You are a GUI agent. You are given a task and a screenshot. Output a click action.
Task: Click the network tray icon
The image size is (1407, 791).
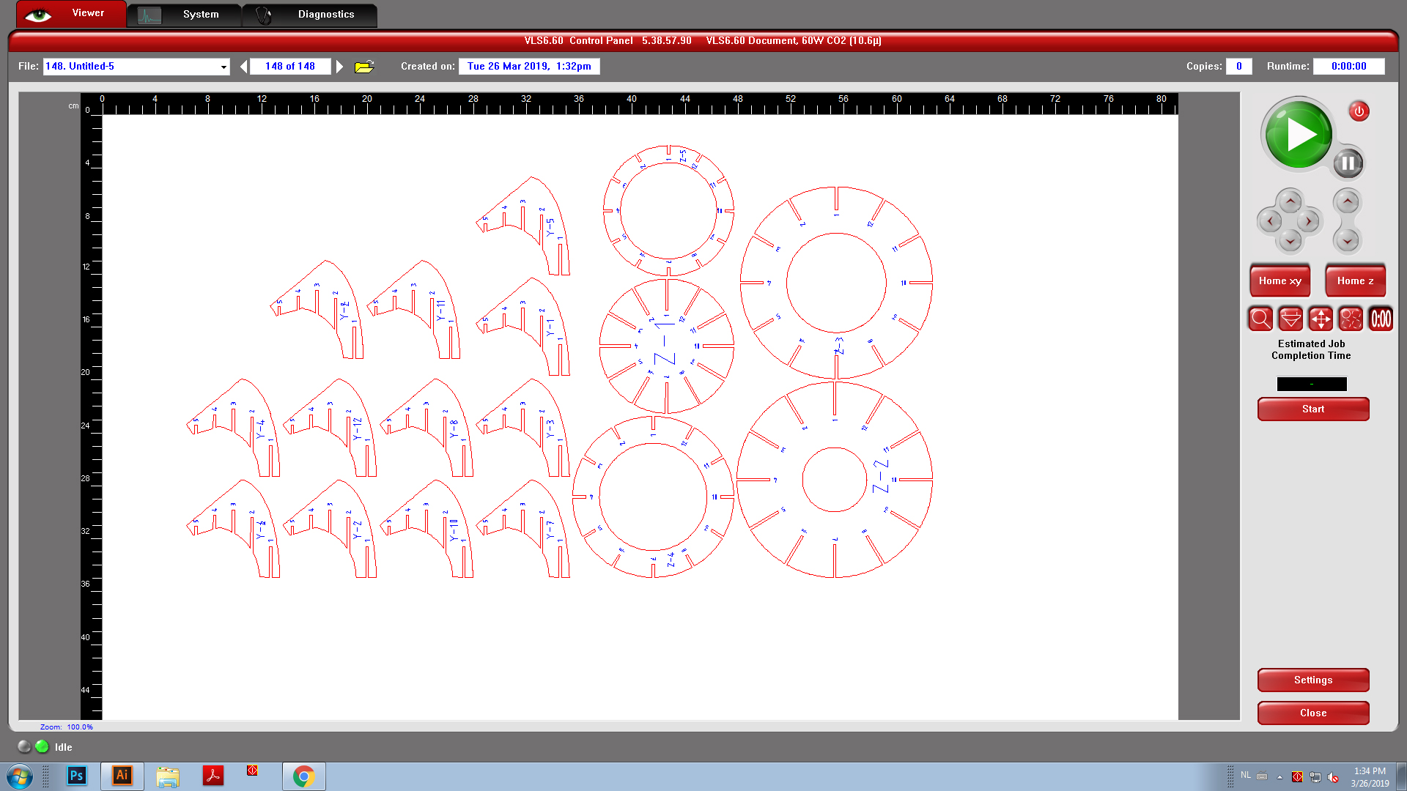click(x=1315, y=777)
